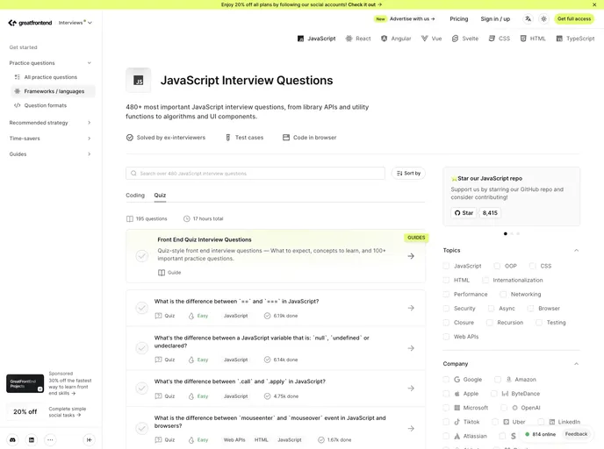This screenshot has height=449, width=604.
Task: Open the three-dots more options icon
Action: 50,439
